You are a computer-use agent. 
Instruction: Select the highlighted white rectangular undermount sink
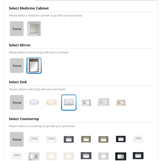pos(69,102)
